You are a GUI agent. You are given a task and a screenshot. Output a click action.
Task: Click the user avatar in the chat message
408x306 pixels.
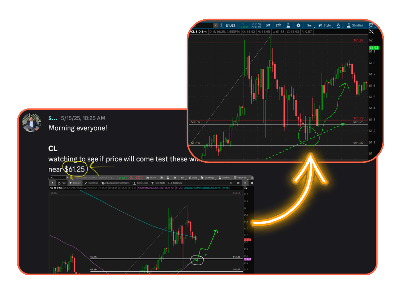pyautogui.click(x=31, y=122)
